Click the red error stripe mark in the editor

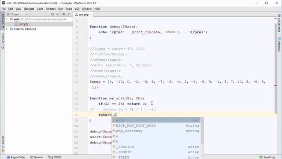(275, 86)
